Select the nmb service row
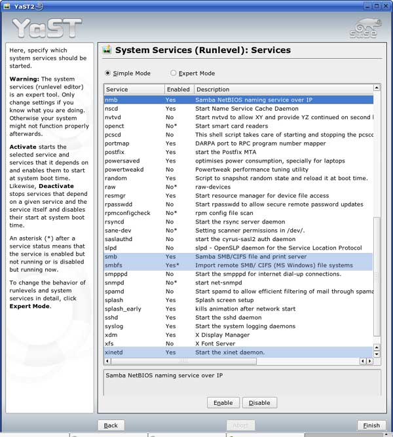Image resolution: width=393 pixels, height=437 pixels. coord(238,100)
